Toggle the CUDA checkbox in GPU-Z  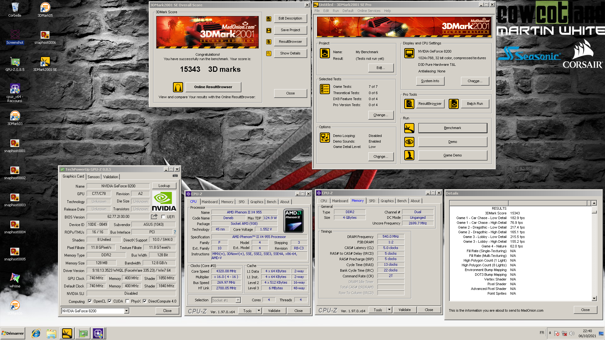(110, 301)
